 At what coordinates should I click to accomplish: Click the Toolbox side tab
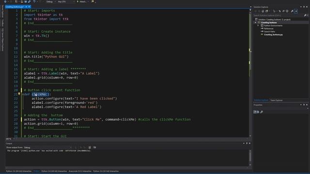pyautogui.click(x=2, y=23)
